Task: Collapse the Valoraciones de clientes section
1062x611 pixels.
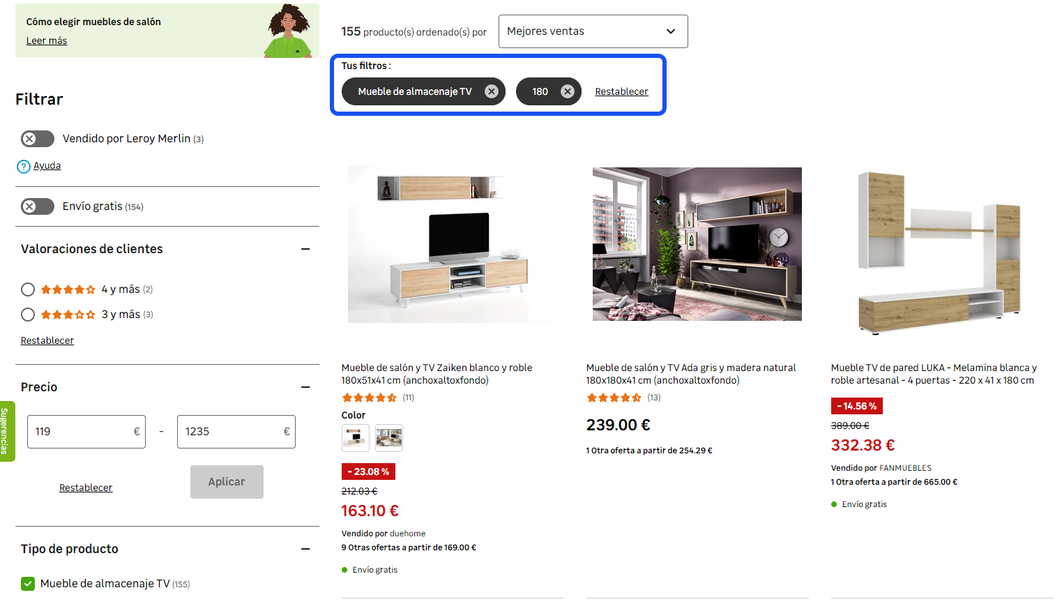Action: pos(305,249)
